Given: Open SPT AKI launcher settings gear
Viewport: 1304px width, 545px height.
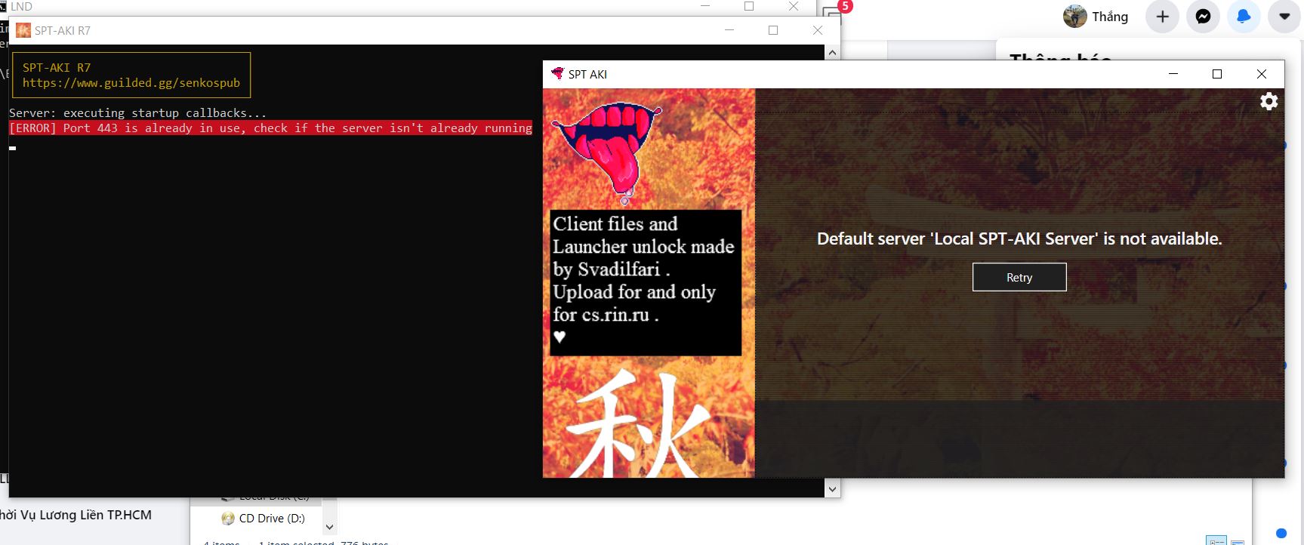Looking at the screenshot, I should coord(1269,101).
